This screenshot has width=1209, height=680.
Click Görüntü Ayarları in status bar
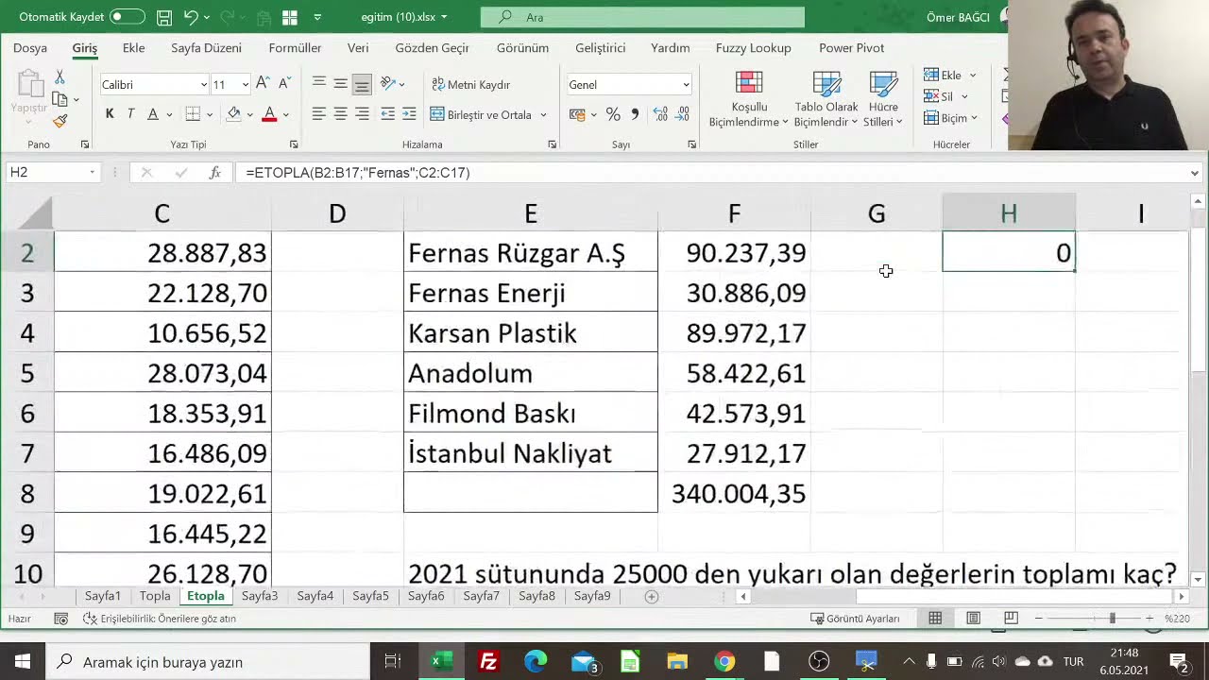click(855, 619)
